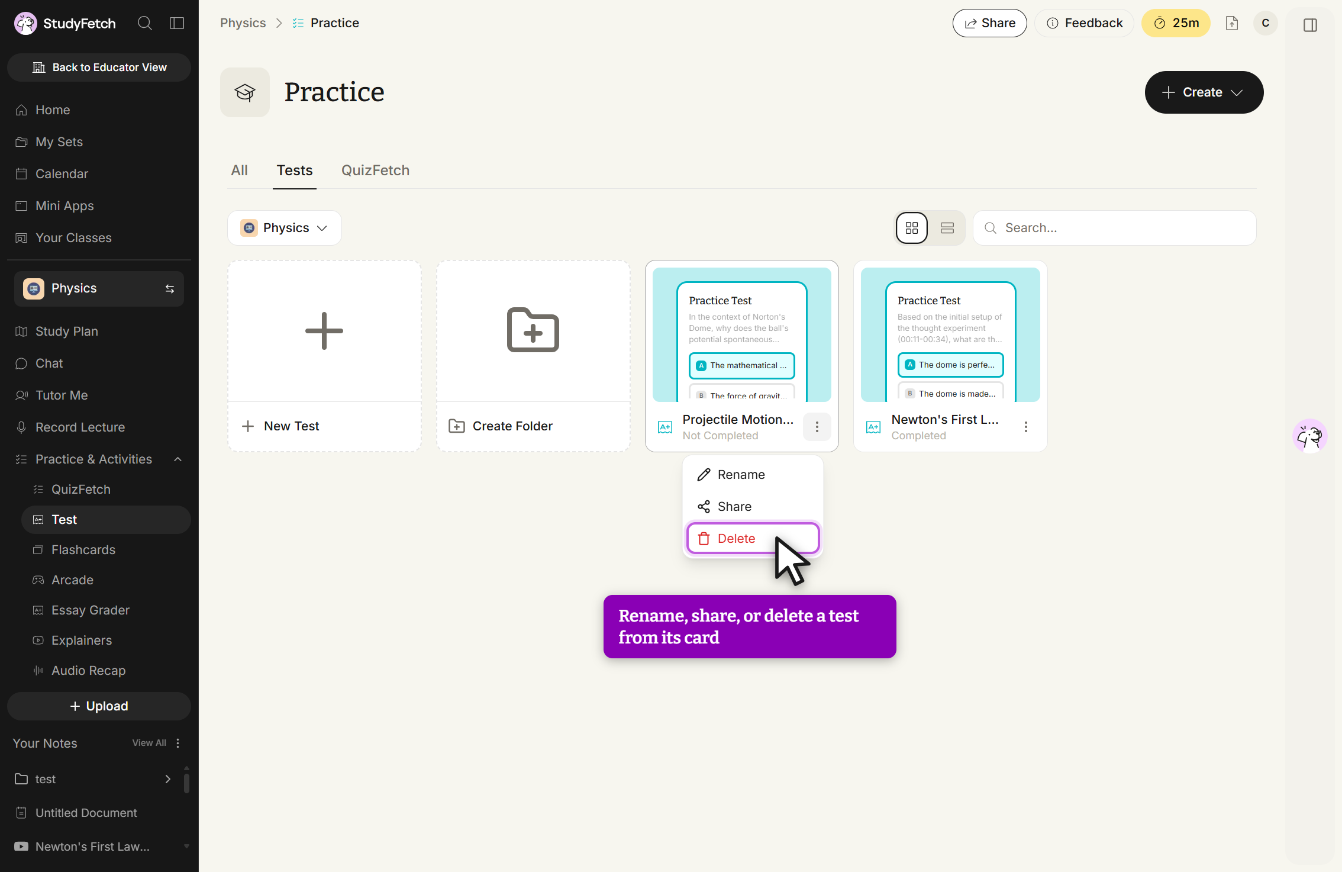Switch to the QuizFetch tab
Image resolution: width=1342 pixels, height=872 pixels.
(x=375, y=170)
